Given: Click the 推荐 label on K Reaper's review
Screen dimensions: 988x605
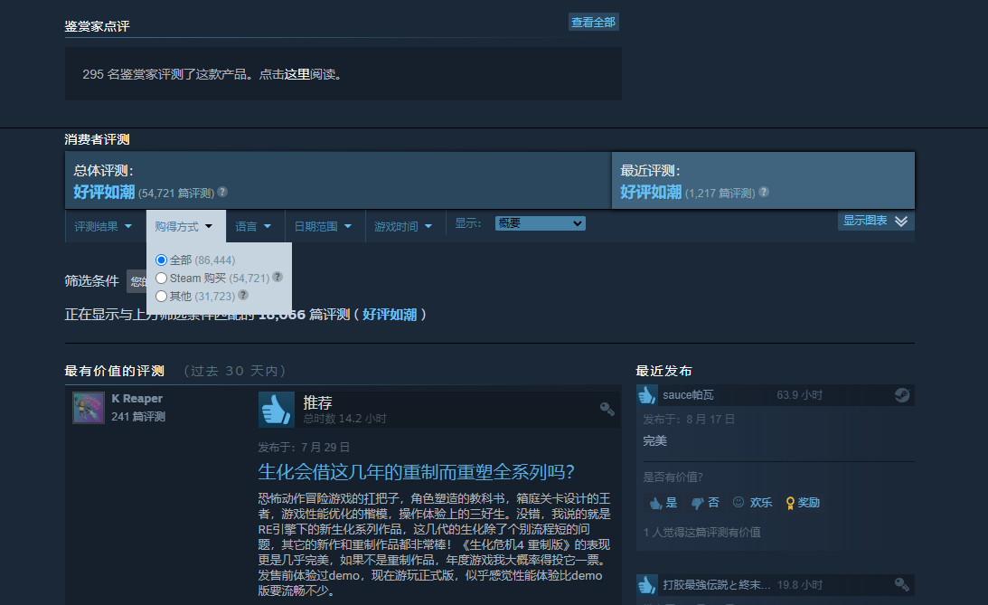Looking at the screenshot, I should tap(317, 402).
